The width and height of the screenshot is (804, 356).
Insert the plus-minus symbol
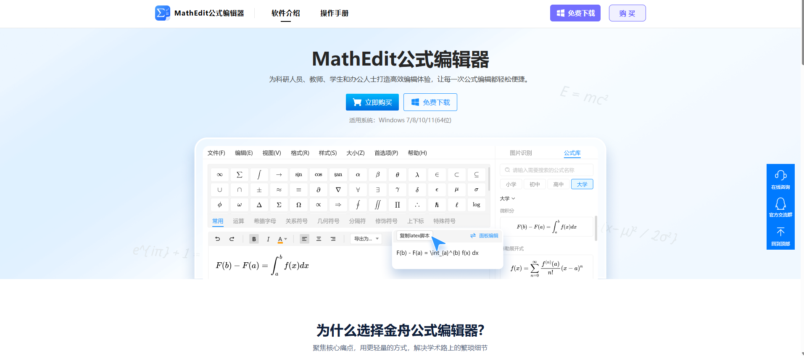[x=259, y=190]
